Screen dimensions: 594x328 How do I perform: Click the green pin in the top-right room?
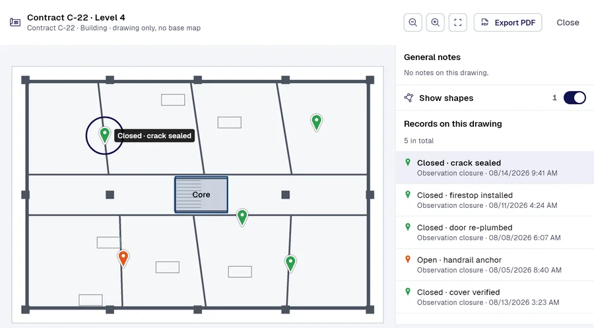(316, 122)
